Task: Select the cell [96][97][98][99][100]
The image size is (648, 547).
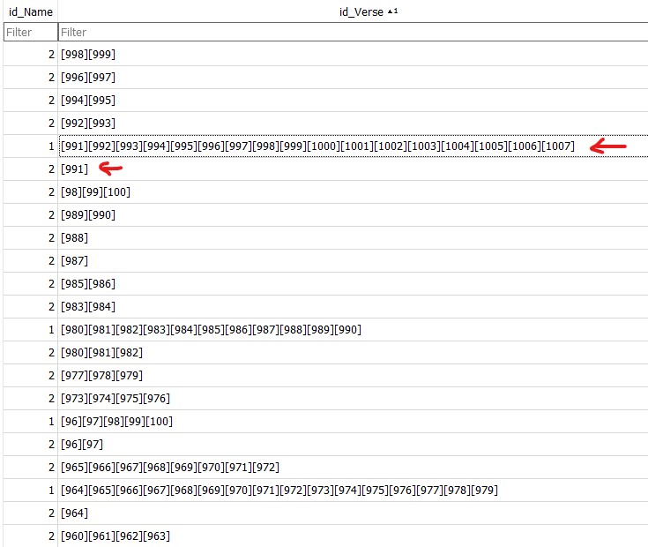Action: point(354,422)
